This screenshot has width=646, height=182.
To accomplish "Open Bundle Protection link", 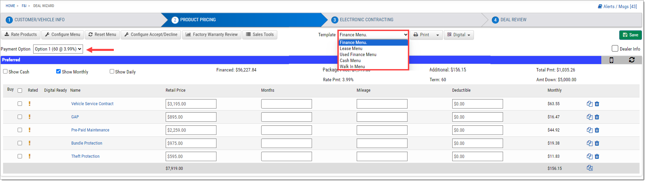I will coord(87,143).
